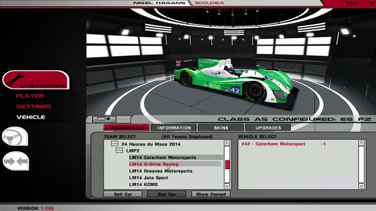The height and width of the screenshot is (211, 376).
Task: Select the Vehicle menu item
Action: tap(31, 117)
